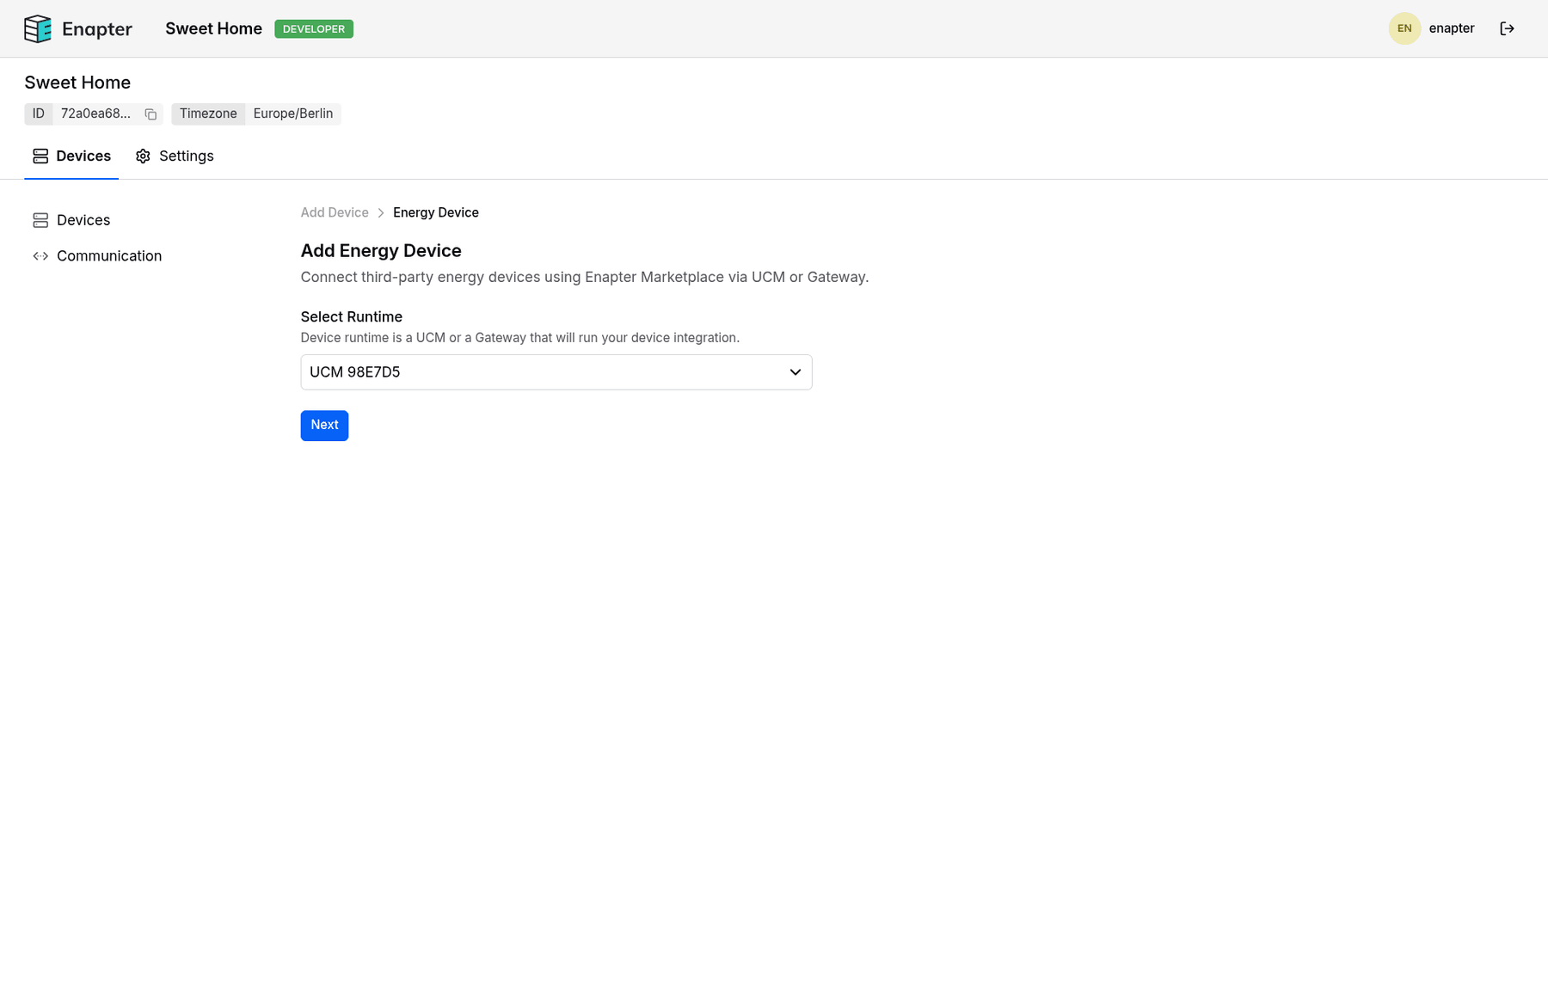Open the Select Runtime dropdown
The width and height of the screenshot is (1548, 1006).
pos(556,372)
